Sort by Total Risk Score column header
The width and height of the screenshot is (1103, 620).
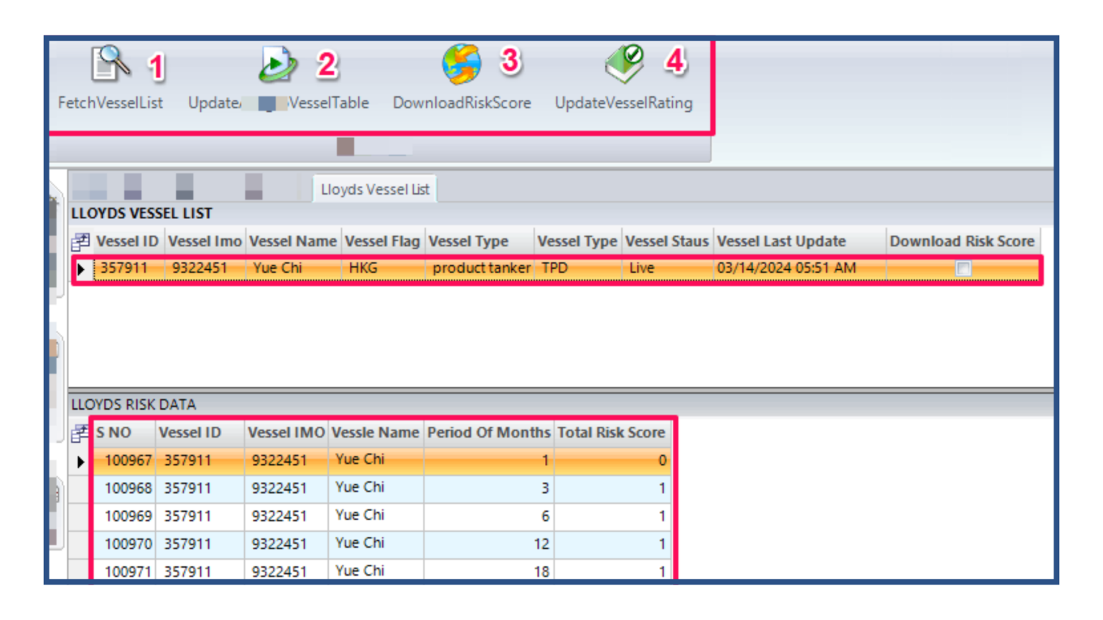coord(611,433)
